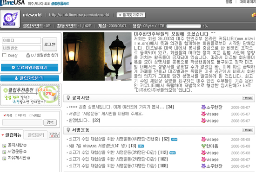Click the 아이디 input field

click(21, 40)
